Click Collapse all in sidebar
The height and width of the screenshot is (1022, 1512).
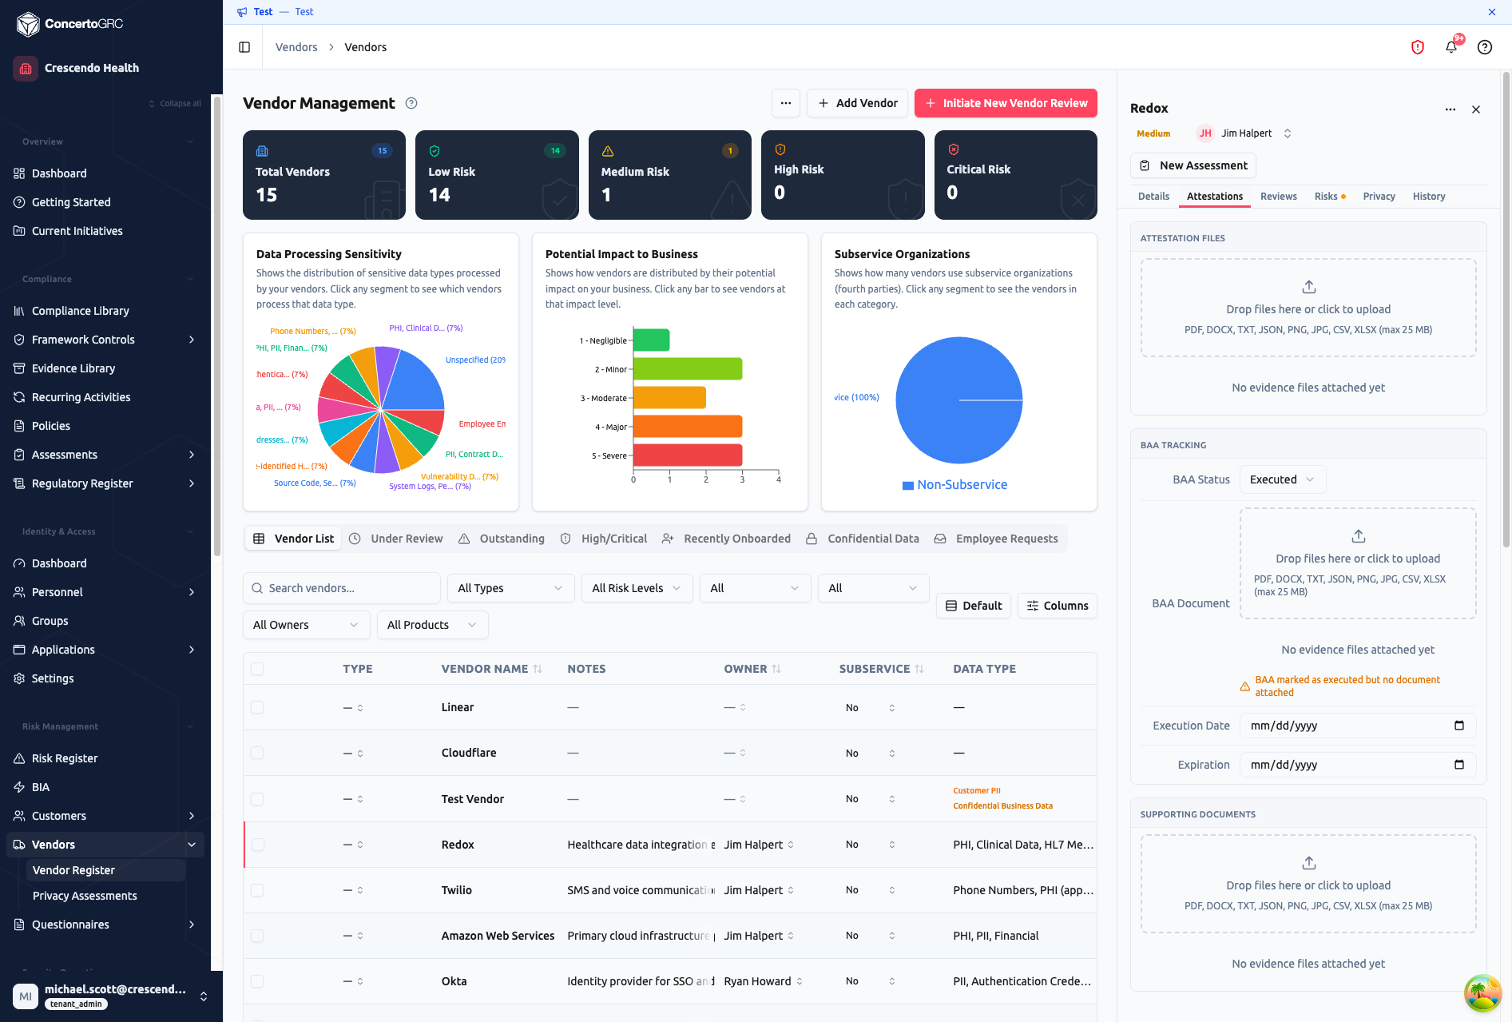coord(175,103)
